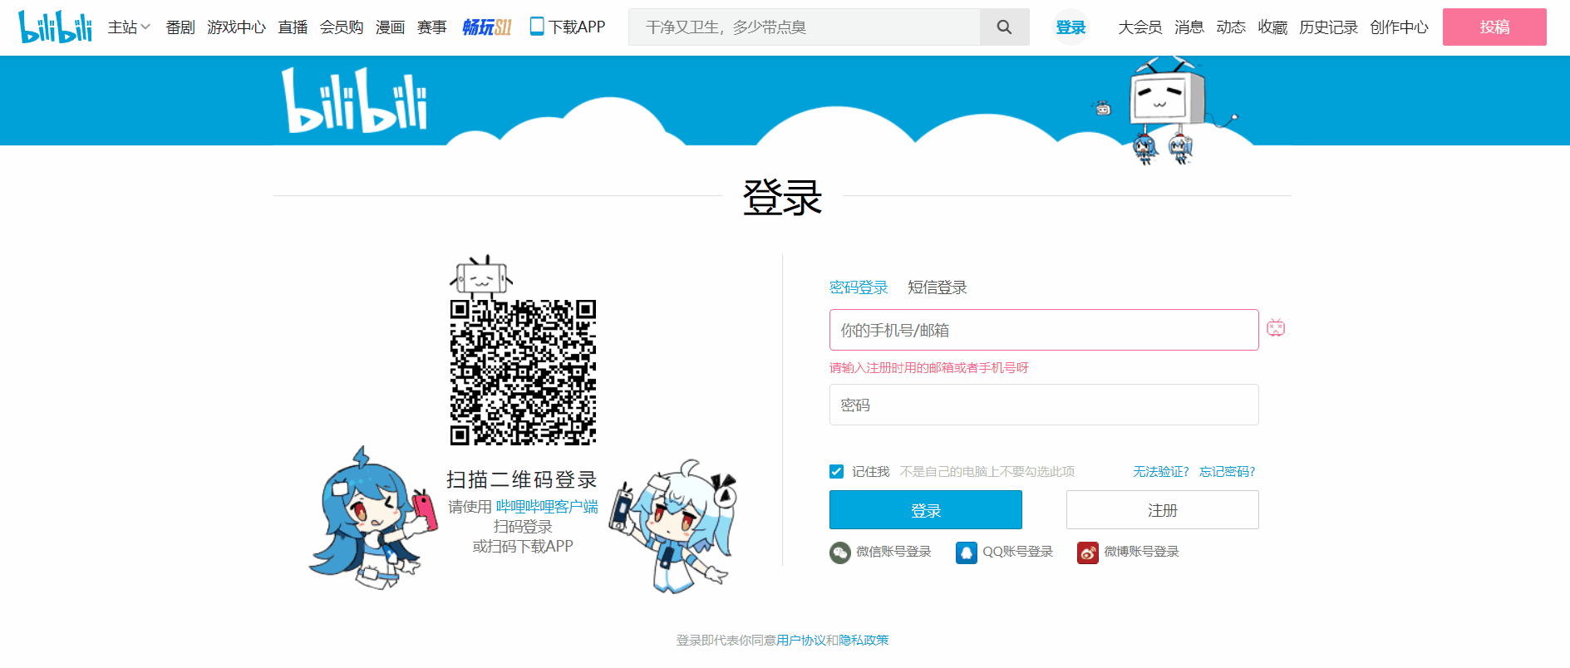
Task: Click the large white bilibili banner logo
Action: [x=355, y=101]
